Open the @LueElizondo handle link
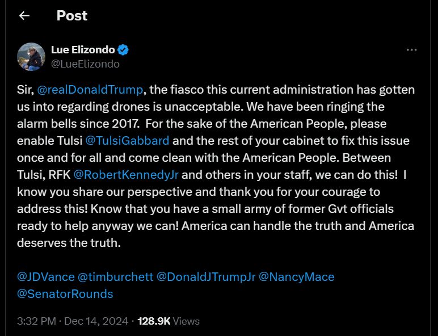 (x=85, y=64)
